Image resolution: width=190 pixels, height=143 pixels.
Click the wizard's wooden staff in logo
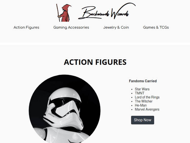(x=58, y=13)
